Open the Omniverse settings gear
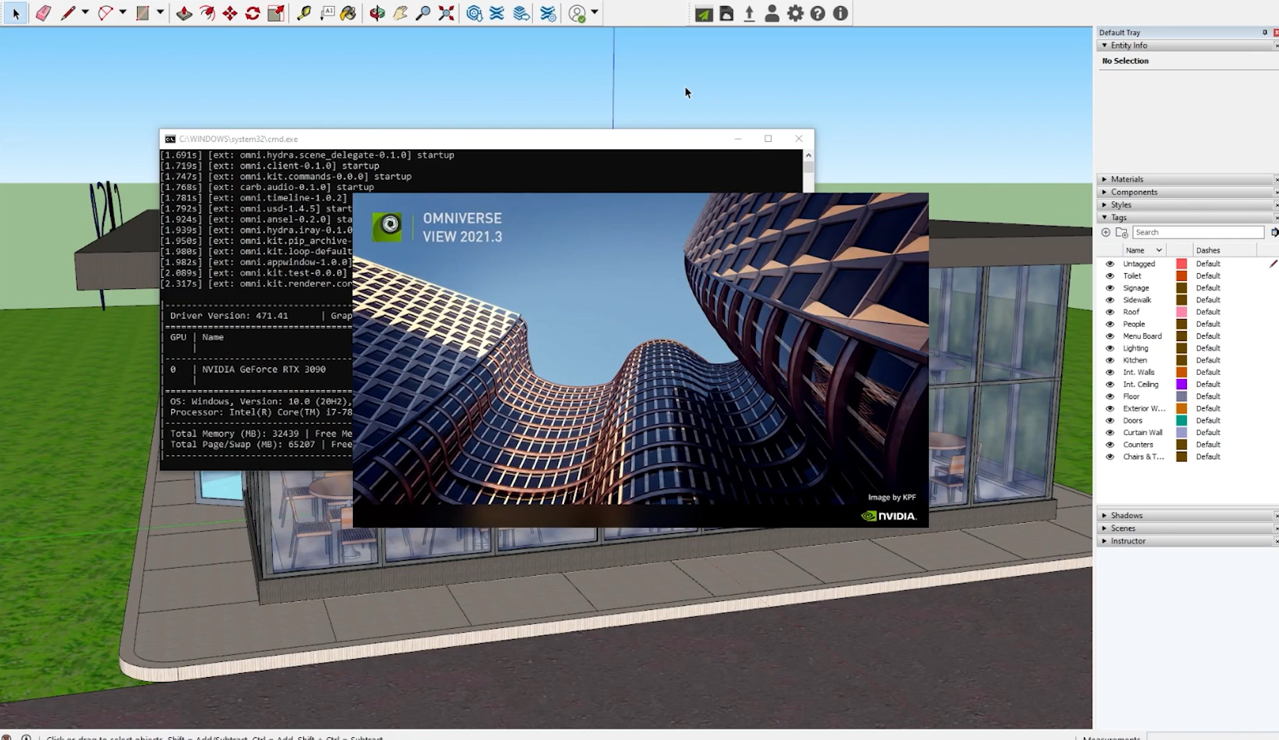1279x740 pixels. click(x=795, y=13)
